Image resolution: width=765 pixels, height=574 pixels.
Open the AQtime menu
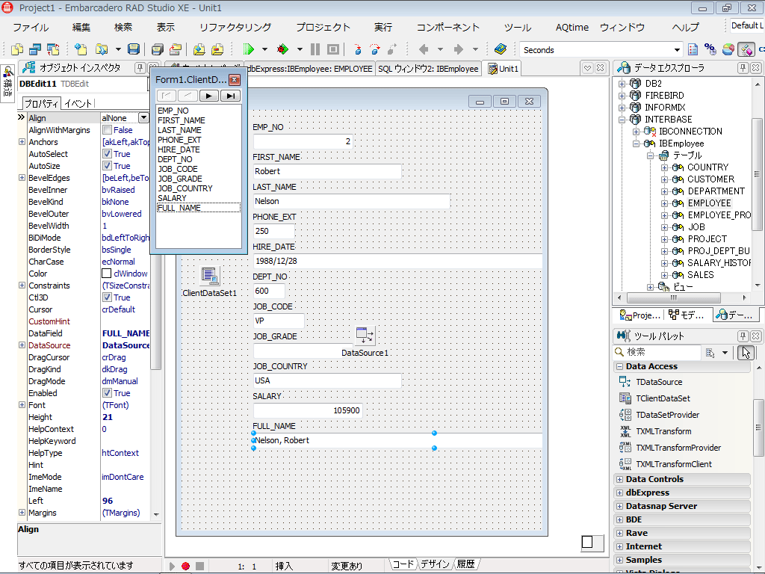tap(572, 28)
